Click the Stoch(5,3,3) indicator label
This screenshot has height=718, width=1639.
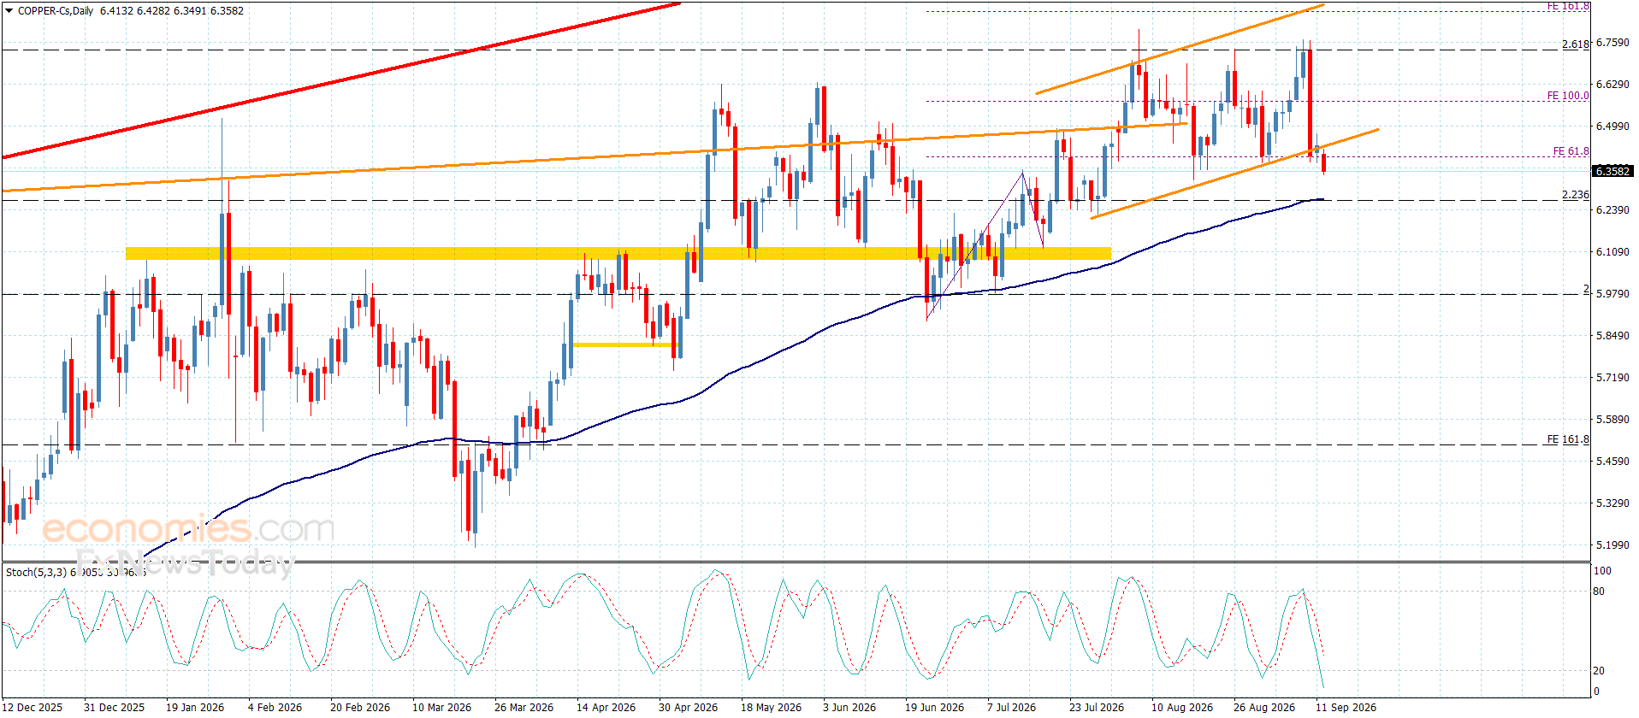click(x=36, y=572)
